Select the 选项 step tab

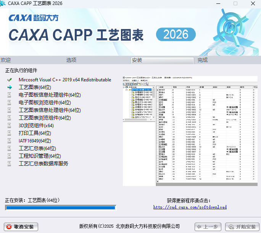71,60
